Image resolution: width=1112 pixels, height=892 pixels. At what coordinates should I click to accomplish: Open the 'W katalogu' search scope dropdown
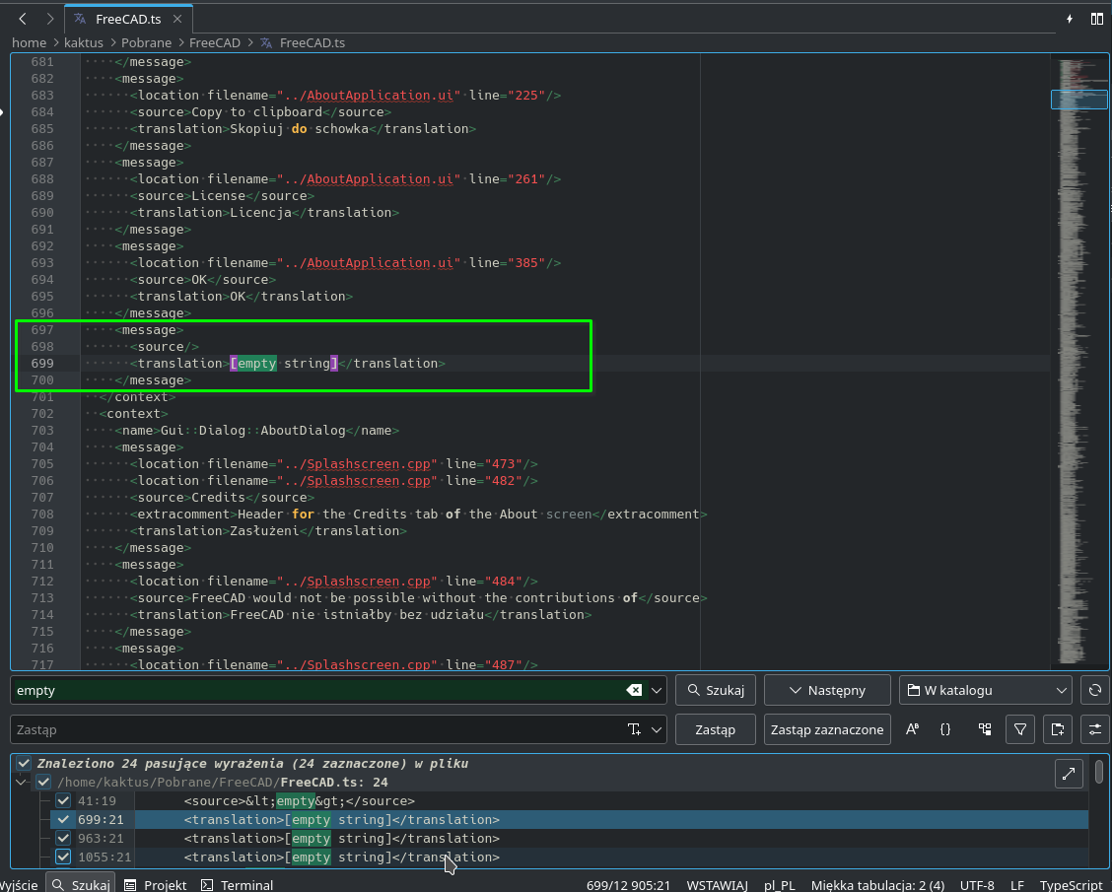pyautogui.click(x=984, y=690)
